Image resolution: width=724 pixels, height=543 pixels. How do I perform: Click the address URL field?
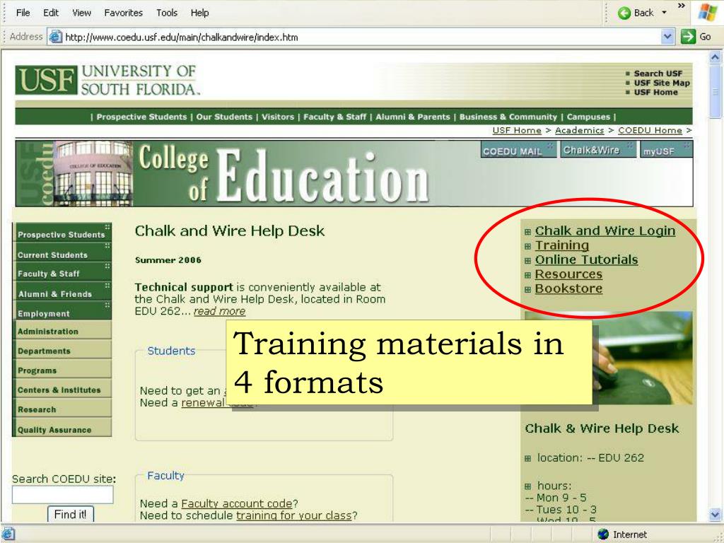pos(360,37)
